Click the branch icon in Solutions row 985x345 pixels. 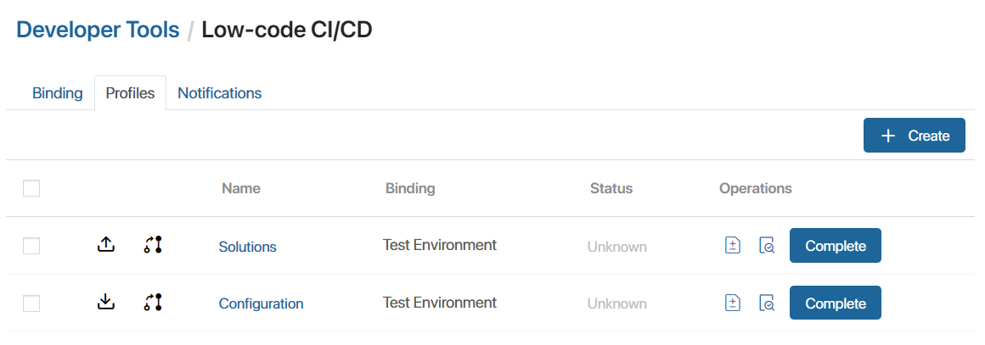(x=153, y=245)
